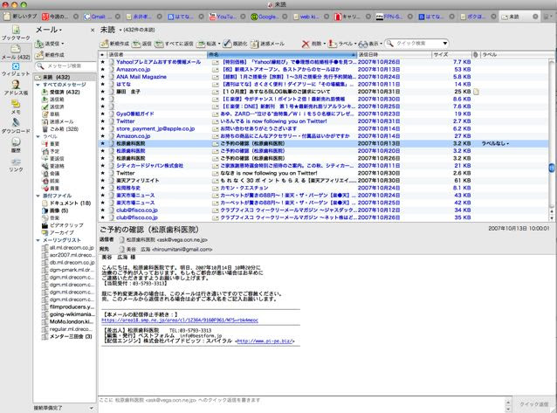Screen dimensions: 557x413
Task: Click the quick reply text field
Action: pyautogui.click(x=301, y=404)
